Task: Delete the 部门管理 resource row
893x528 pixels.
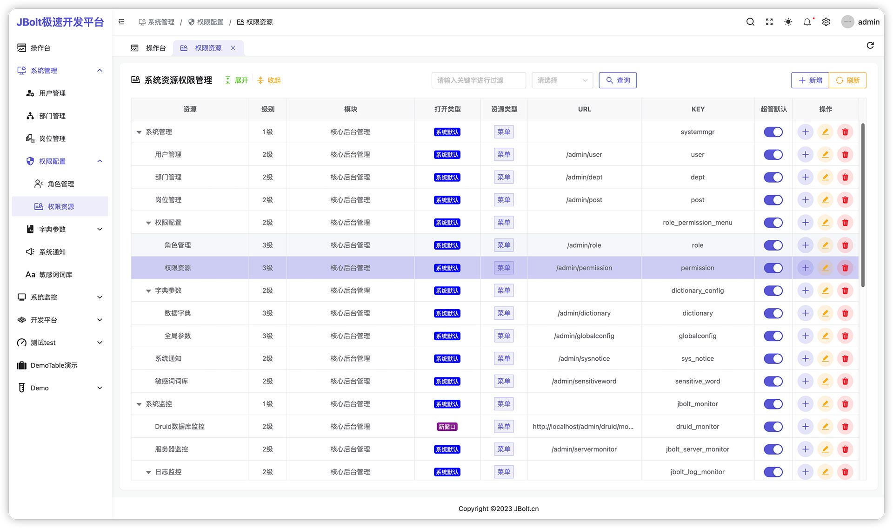Action: (845, 177)
